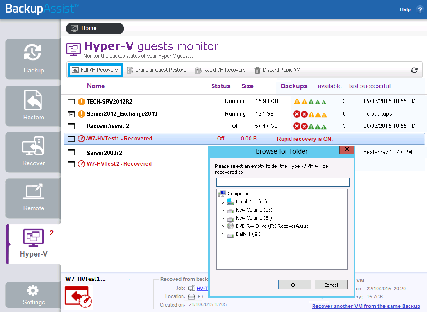Start Full VM Recovery from toolbar
This screenshot has height=312, width=427.
[95, 70]
